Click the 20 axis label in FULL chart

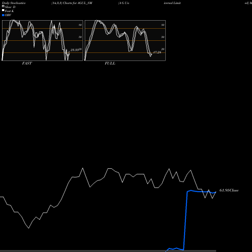click(x=163, y=49)
